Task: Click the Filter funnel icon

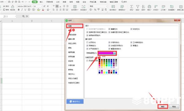Action: [137, 6]
